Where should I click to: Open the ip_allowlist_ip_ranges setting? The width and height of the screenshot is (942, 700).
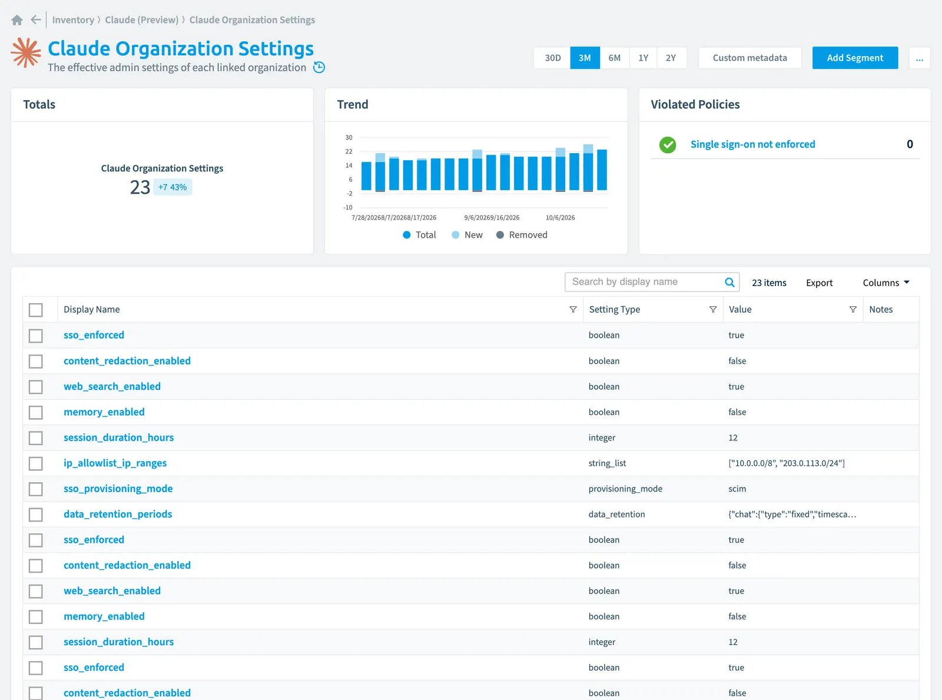(x=115, y=463)
